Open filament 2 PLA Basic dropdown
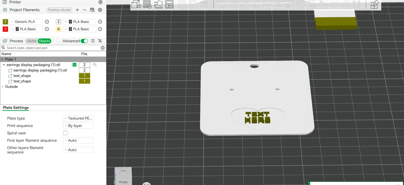The width and height of the screenshot is (404, 185). point(80,22)
